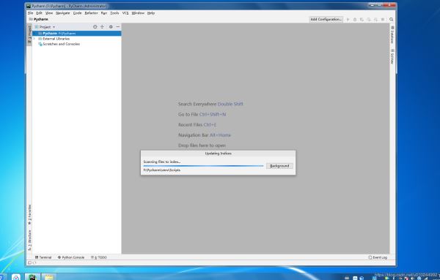Viewport: 440px width, 280px height.
Task: Open the Python Console tab at bottom
Action: point(71,257)
